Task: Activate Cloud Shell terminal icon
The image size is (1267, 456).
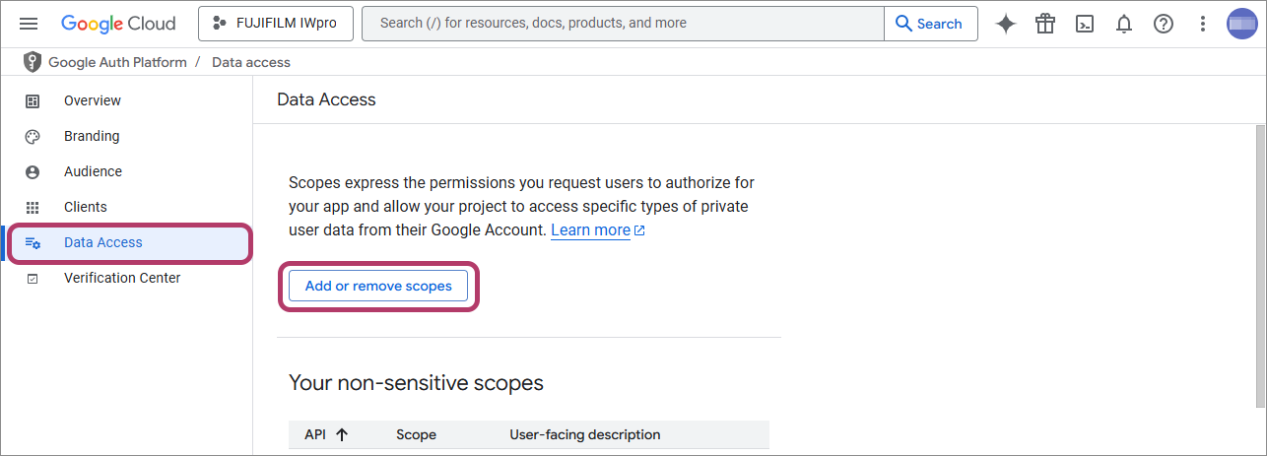Action: click(1084, 24)
